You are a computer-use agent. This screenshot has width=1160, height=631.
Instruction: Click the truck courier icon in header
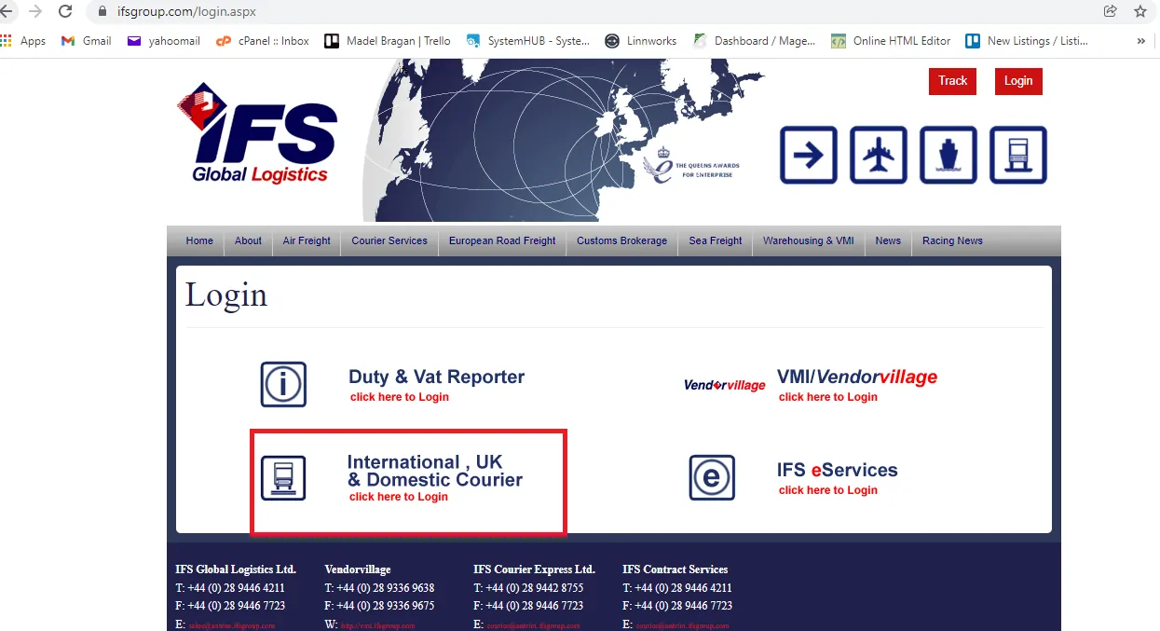point(1018,155)
